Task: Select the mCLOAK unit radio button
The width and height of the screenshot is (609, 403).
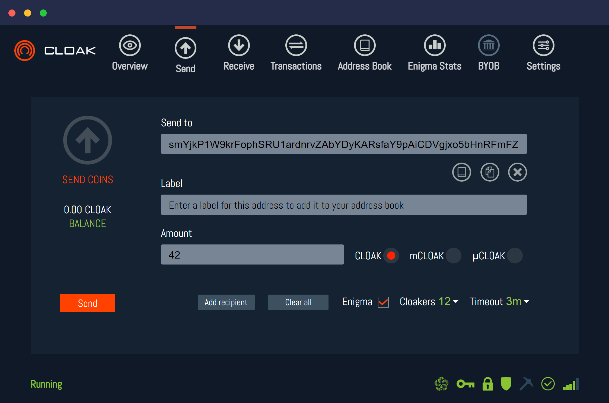Action: coord(454,256)
